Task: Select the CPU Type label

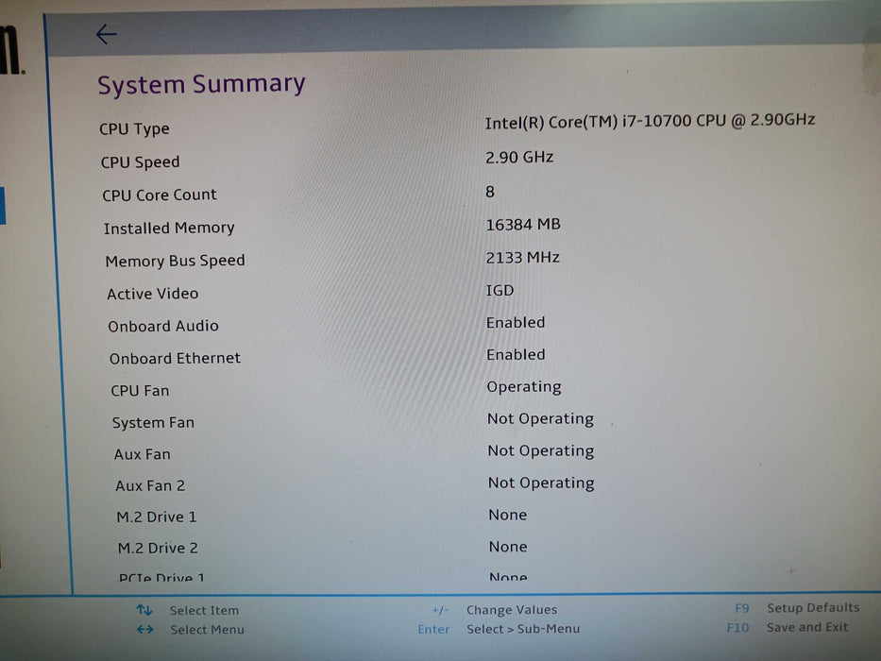Action: (x=134, y=128)
